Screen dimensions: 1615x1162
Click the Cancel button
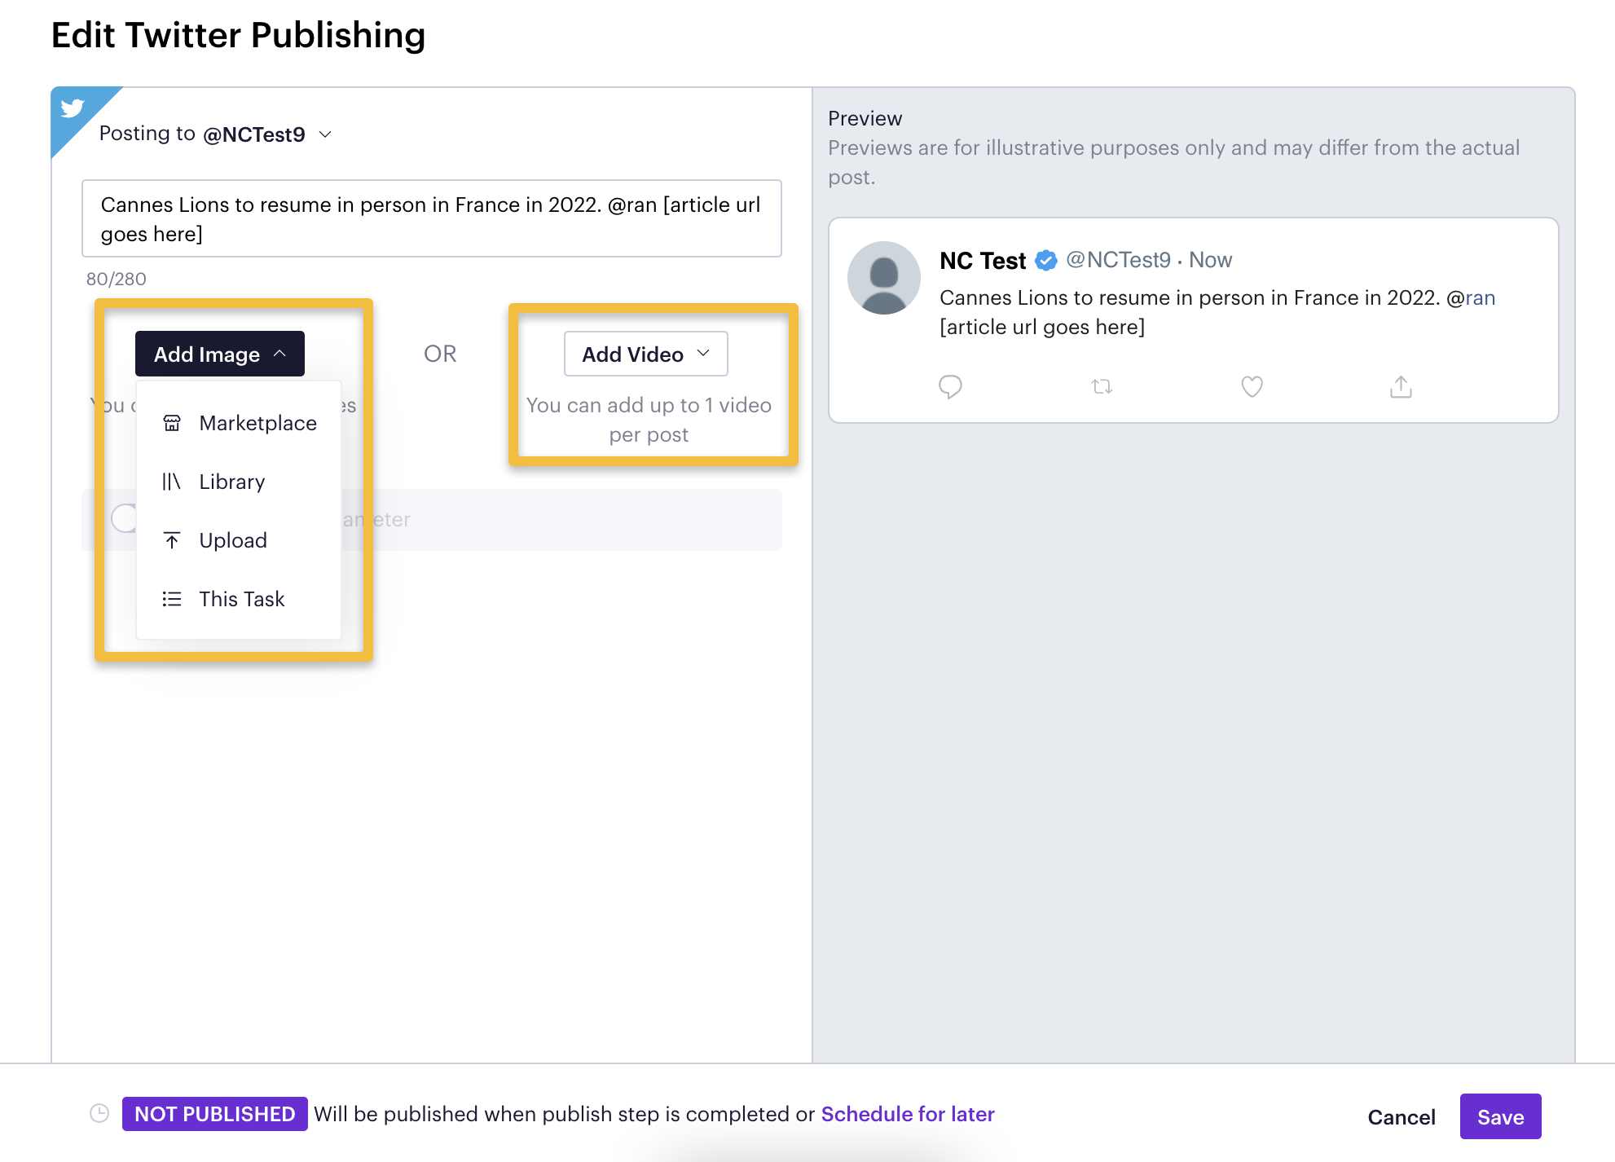pyautogui.click(x=1402, y=1116)
